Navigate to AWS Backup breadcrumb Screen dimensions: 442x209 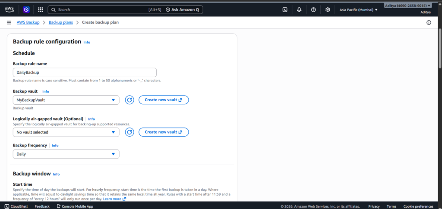pos(28,22)
